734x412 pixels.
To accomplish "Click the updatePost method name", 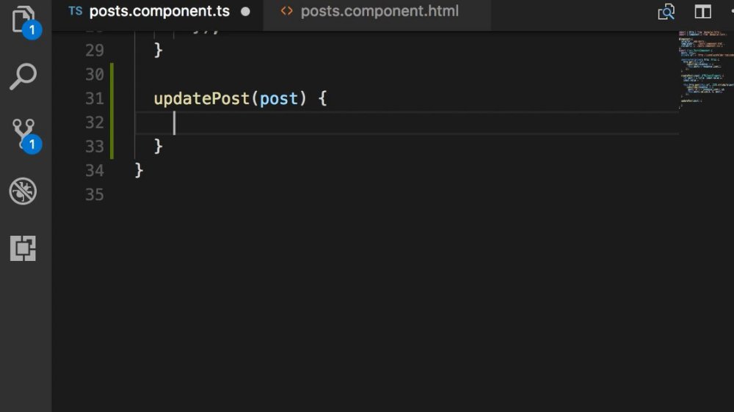I will coord(202,99).
